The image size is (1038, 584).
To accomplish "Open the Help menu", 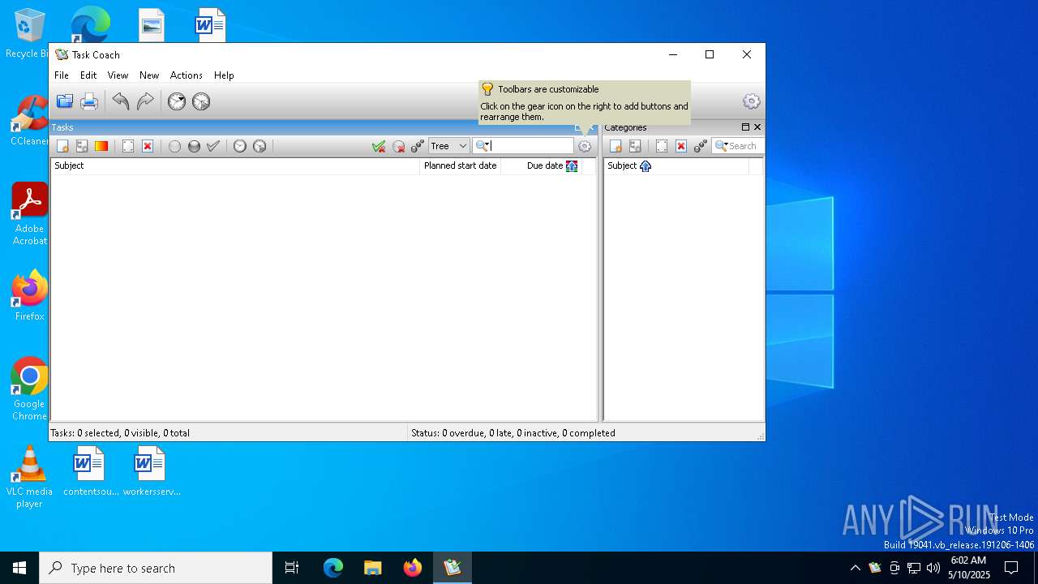I will (x=224, y=75).
